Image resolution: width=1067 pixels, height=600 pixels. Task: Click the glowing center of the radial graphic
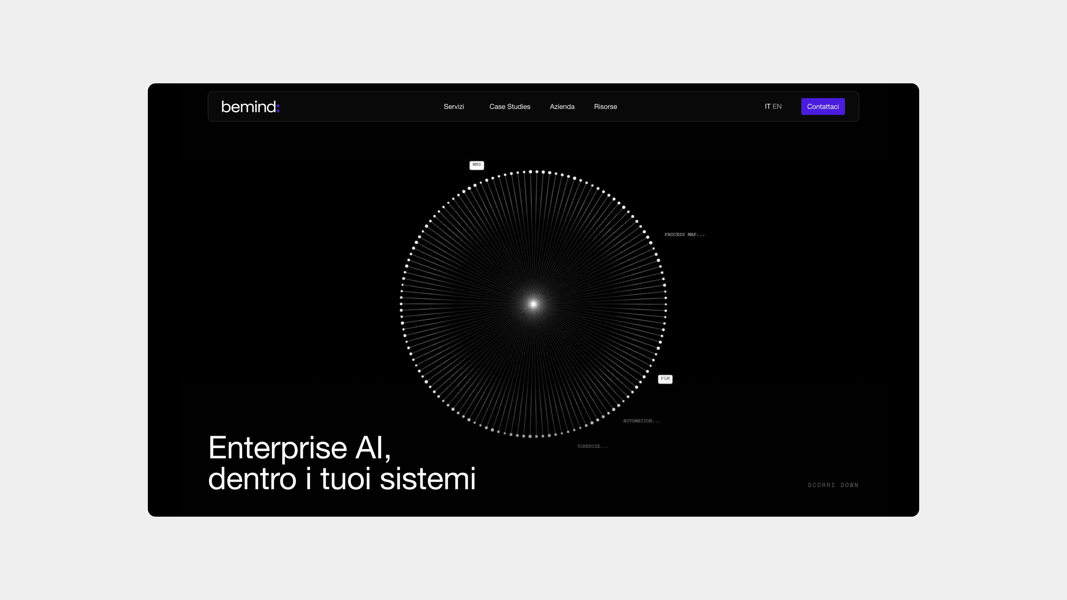pyautogui.click(x=533, y=304)
